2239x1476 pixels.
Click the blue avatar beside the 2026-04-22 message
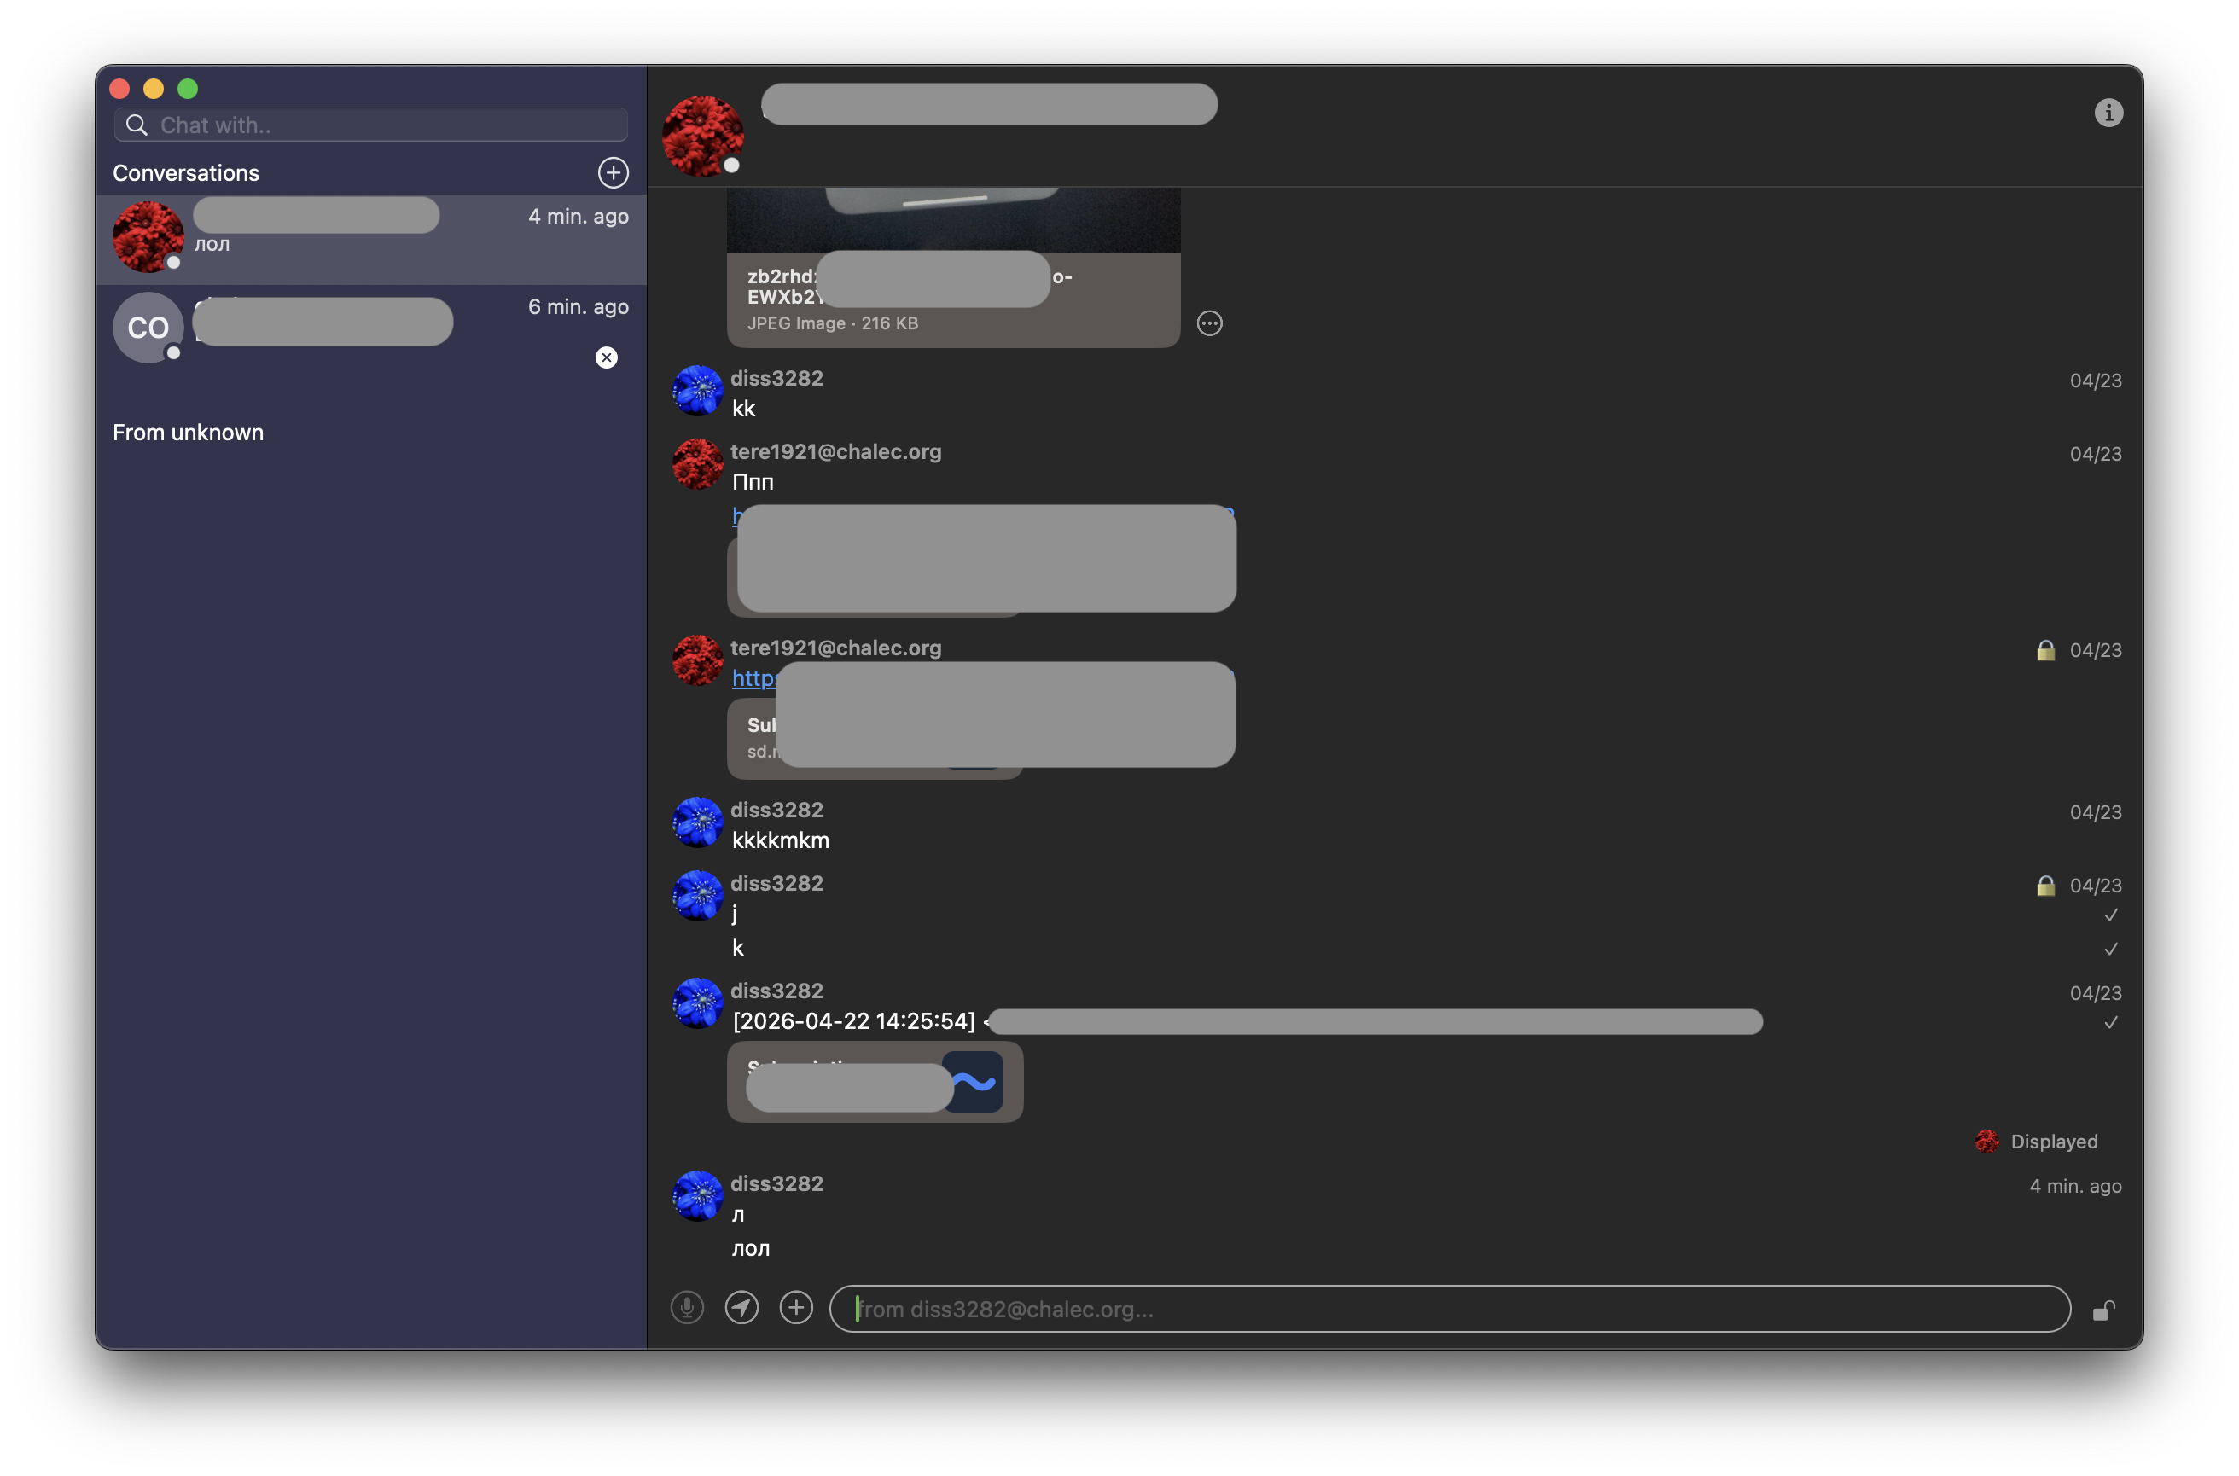coord(697,1002)
